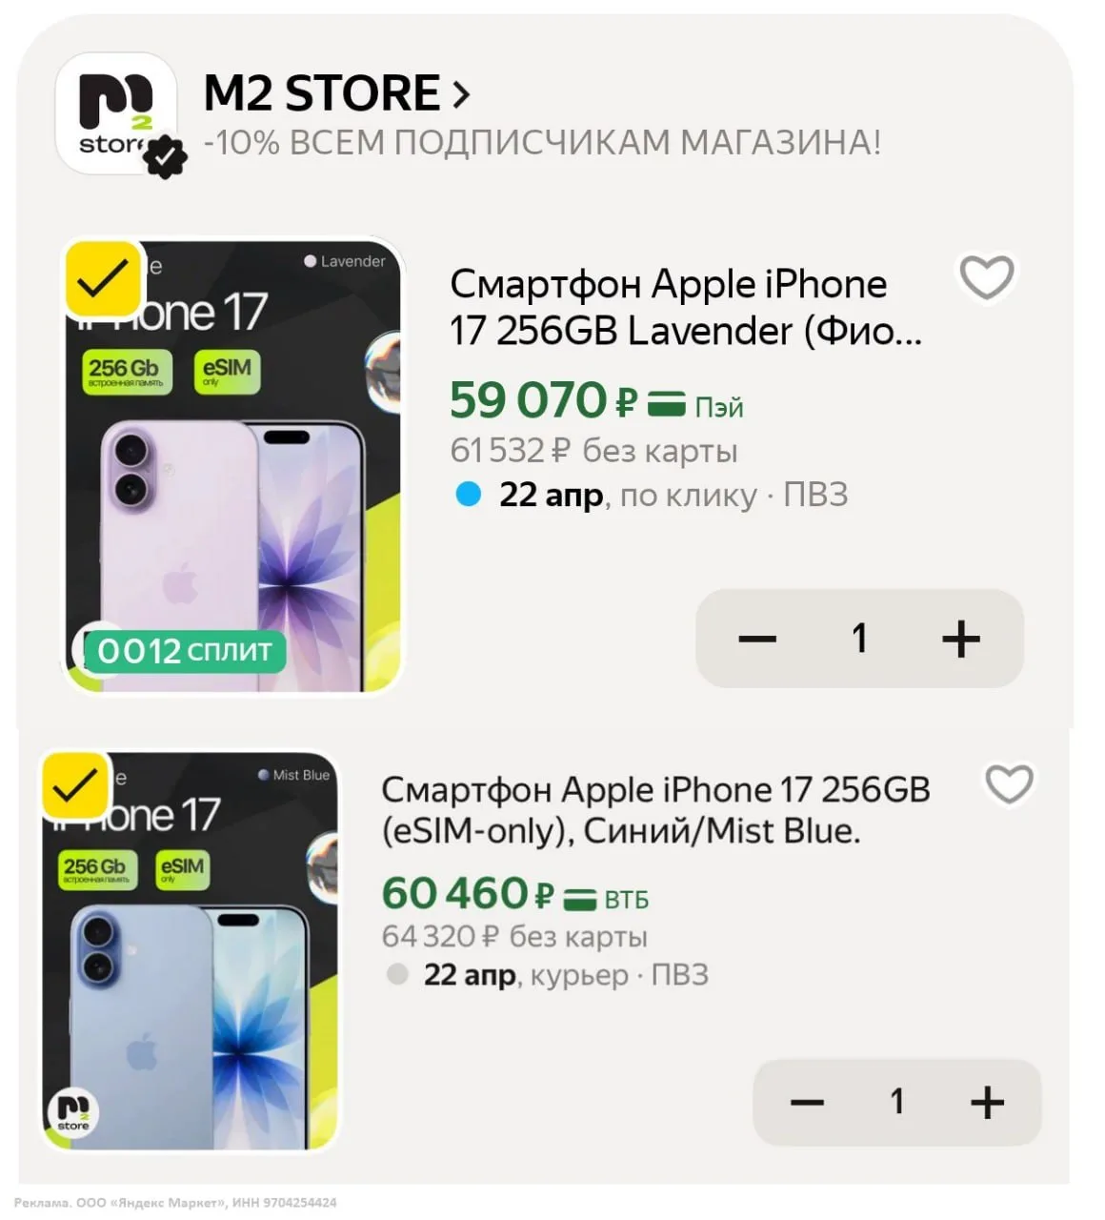Open Mist Blue iPhone 17 eSIM-only title
This screenshot has width=1105, height=1220.
(655, 810)
